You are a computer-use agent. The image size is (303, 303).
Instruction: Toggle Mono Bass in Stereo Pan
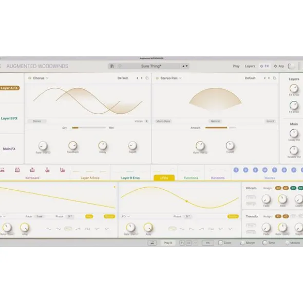[163, 121]
